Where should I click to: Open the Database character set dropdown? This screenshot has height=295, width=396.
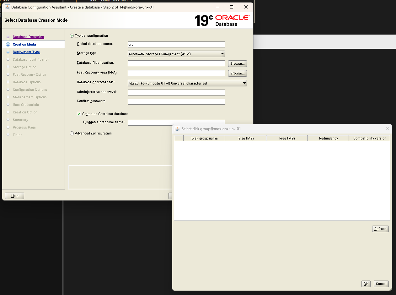click(x=187, y=83)
